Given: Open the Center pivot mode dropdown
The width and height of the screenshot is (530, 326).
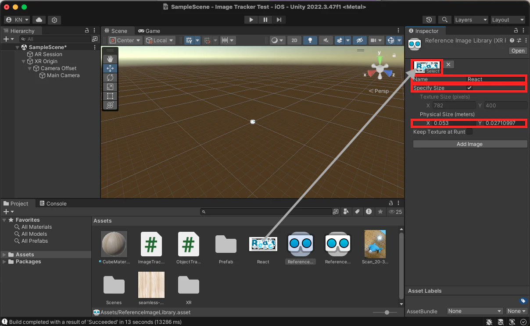Looking at the screenshot, I should (125, 40).
